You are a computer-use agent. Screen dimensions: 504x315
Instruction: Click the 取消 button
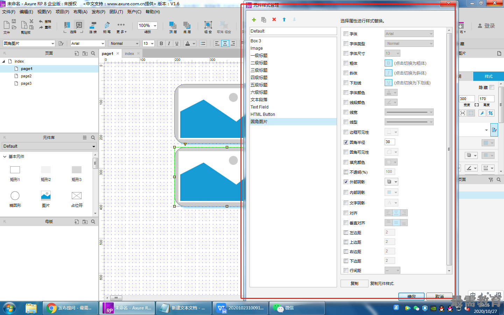440,296
